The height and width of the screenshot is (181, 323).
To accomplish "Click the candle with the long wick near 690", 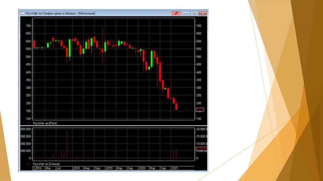I will 103,46.
